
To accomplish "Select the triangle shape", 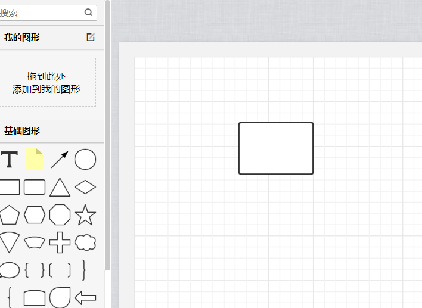I will (60, 187).
